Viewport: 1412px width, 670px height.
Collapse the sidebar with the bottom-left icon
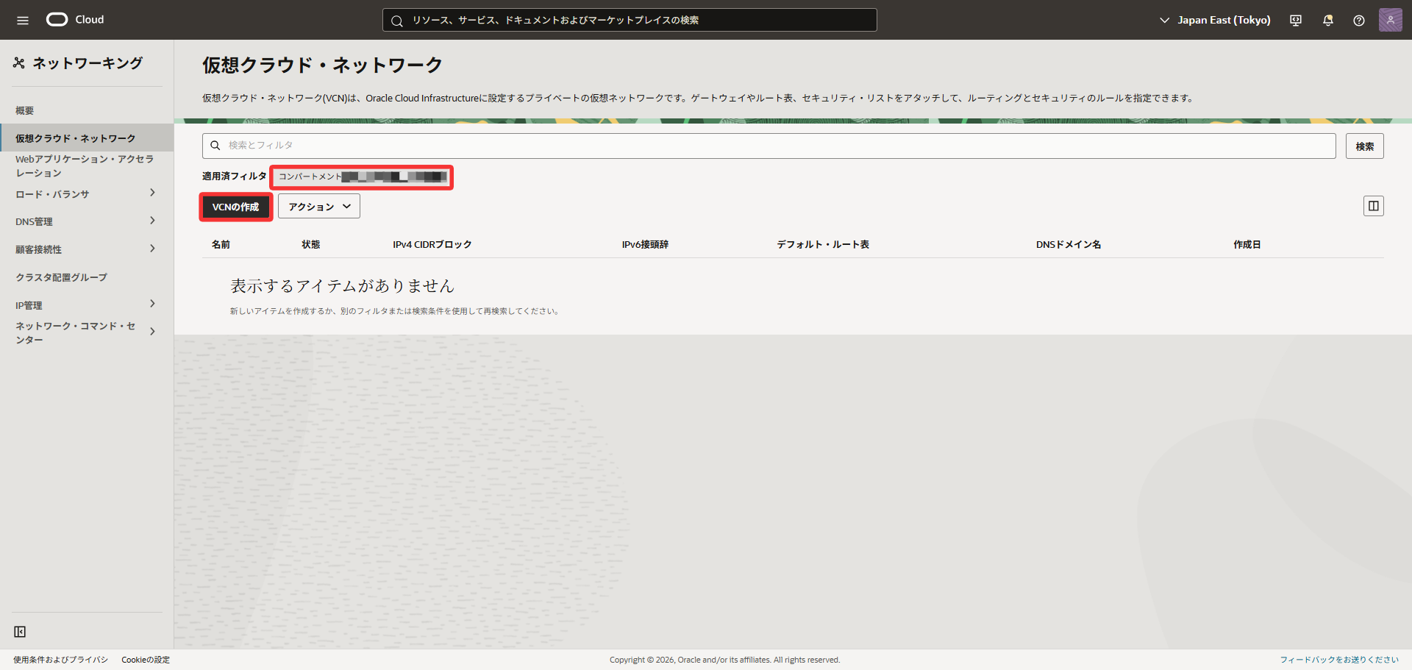point(20,632)
